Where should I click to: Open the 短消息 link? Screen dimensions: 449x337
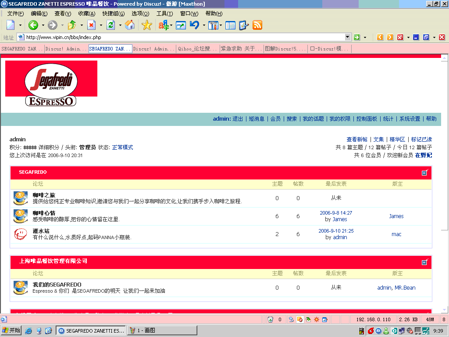point(257,119)
